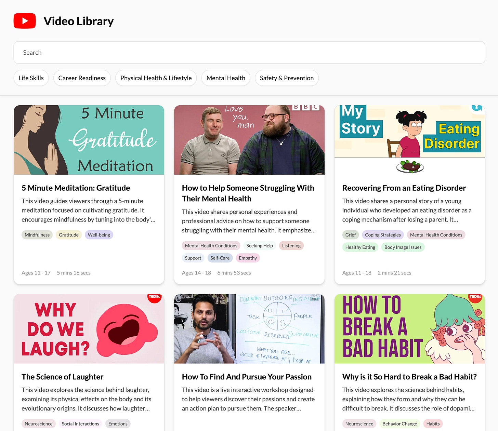This screenshot has height=431, width=498.
Task: Select the Support tag
Action: click(193, 258)
